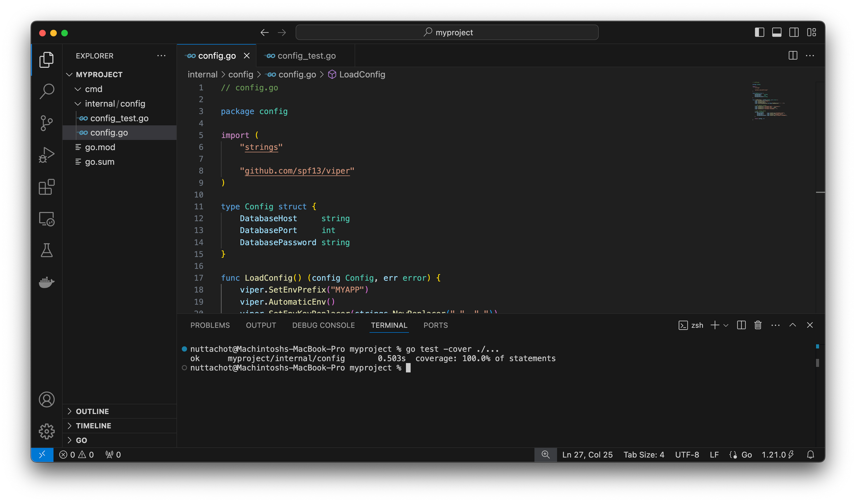Select the Run and Debug icon
856x503 pixels.
tap(46, 155)
